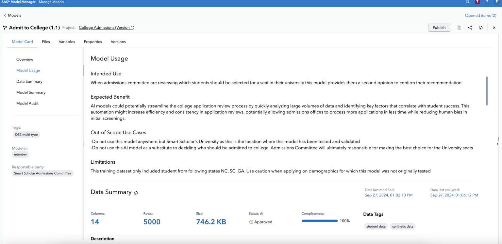
Task: Click the Status info help icon
Action: coord(262,214)
